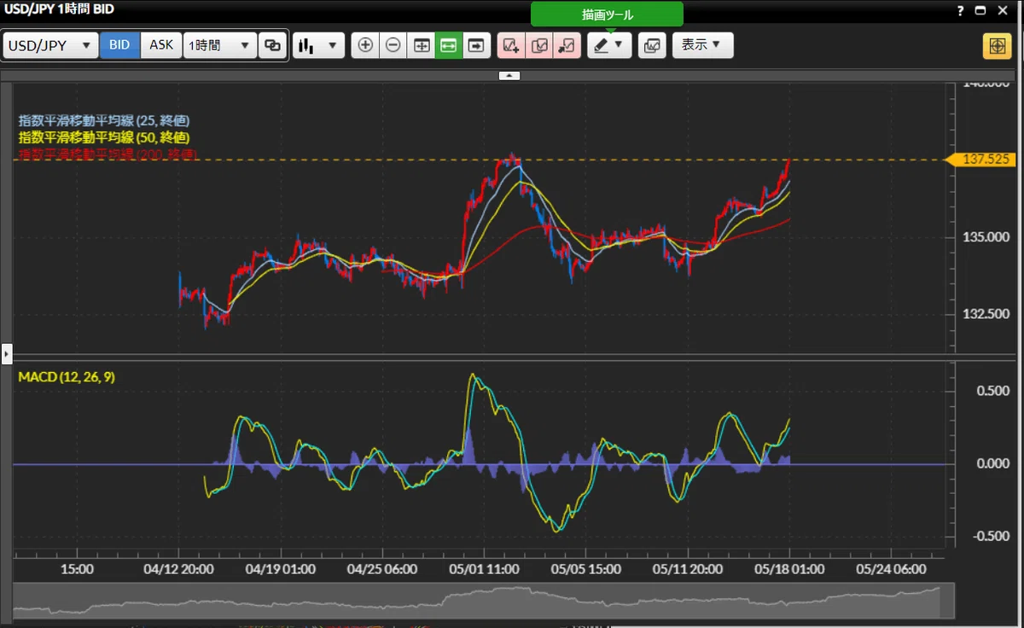Click the add indicator chart icon with plus
Image resolution: width=1024 pixels, height=628 pixels.
tap(511, 45)
